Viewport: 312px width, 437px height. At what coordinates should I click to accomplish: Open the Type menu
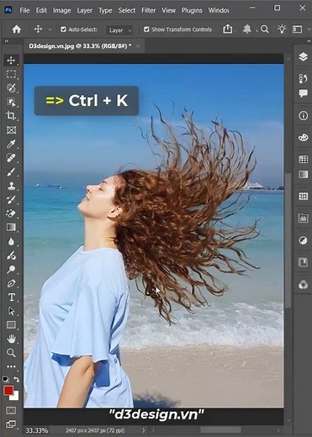pyautogui.click(x=105, y=10)
